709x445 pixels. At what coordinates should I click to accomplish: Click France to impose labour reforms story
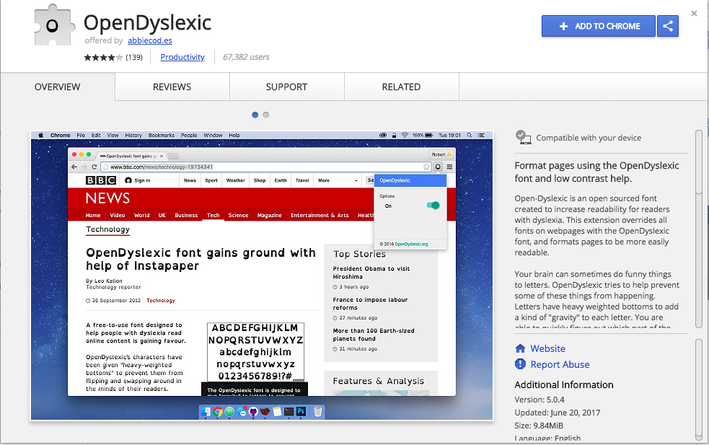[370, 304]
